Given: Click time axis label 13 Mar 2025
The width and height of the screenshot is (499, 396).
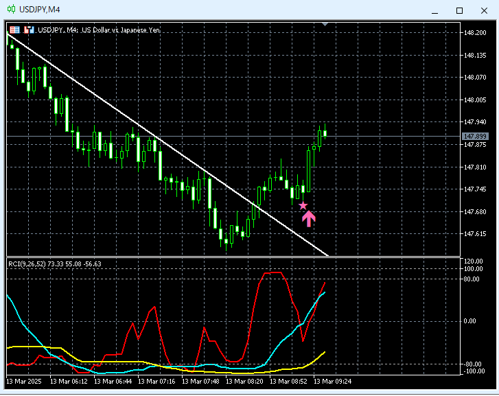Looking at the screenshot, I should pyautogui.click(x=24, y=382).
